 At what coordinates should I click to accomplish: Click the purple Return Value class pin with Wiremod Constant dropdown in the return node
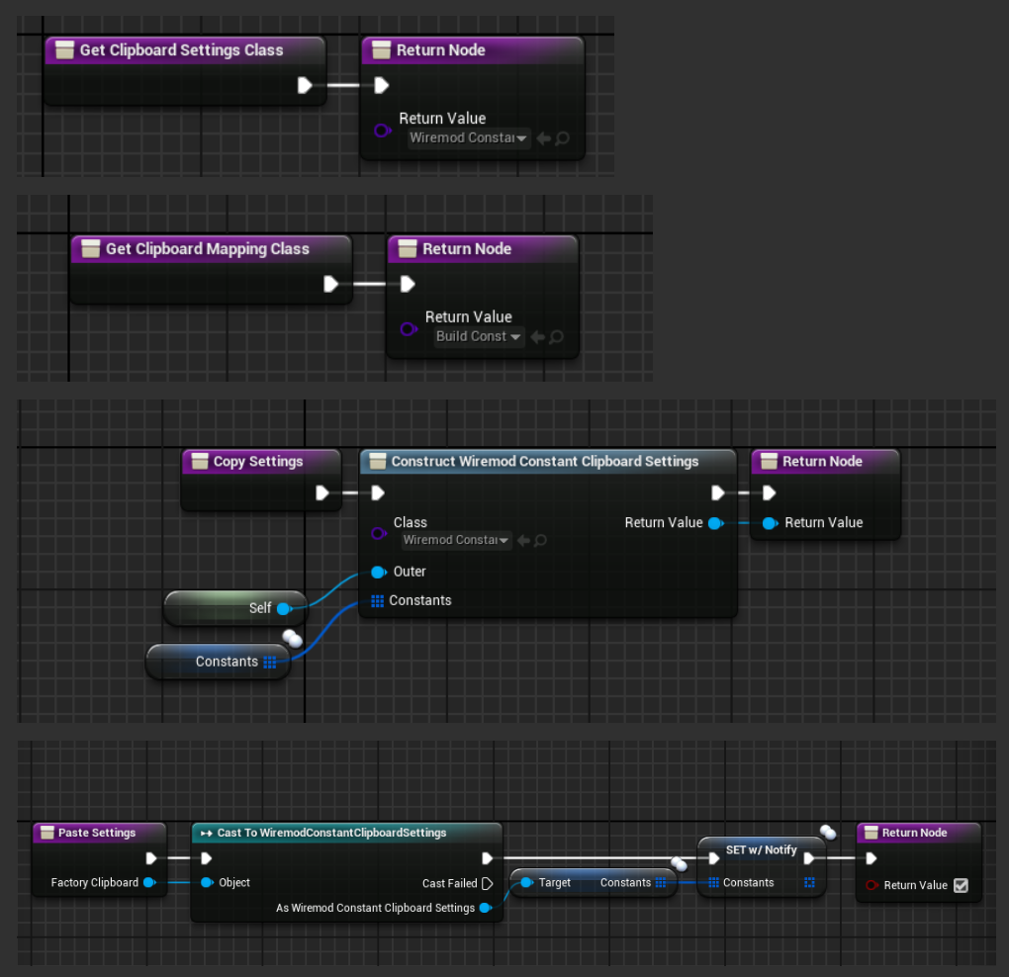point(382,131)
